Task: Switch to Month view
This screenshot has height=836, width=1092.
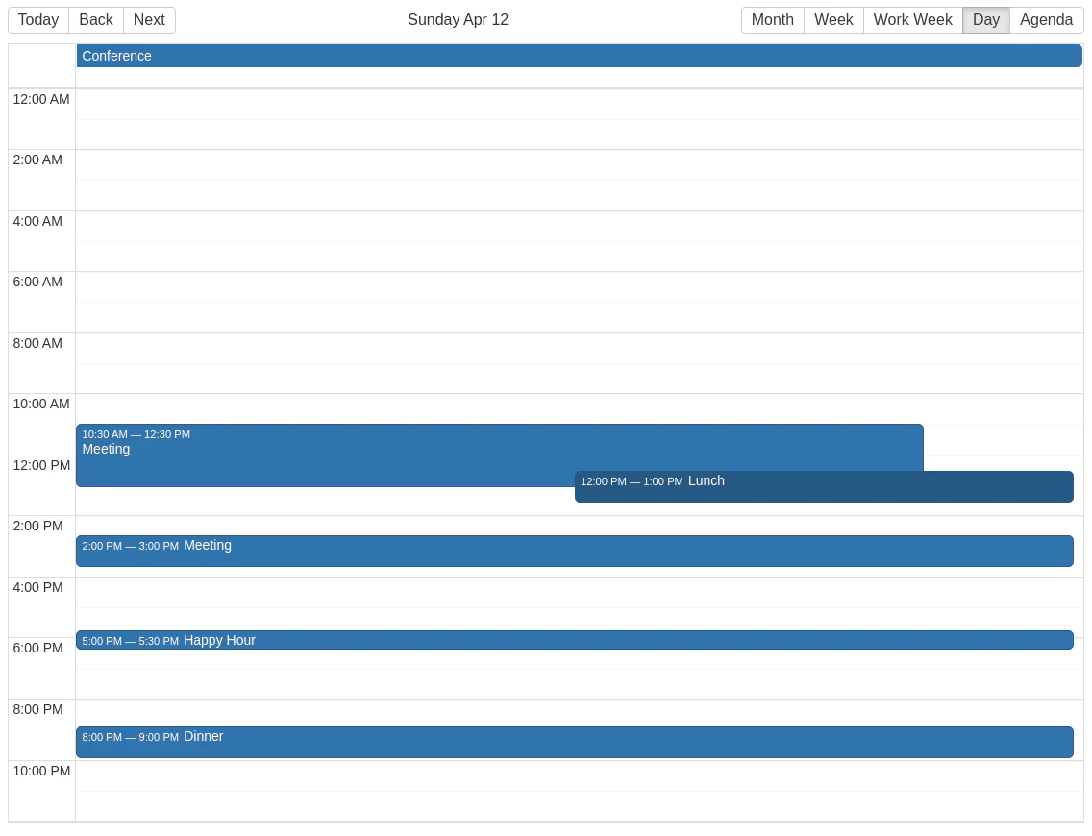Action: pyautogui.click(x=772, y=19)
